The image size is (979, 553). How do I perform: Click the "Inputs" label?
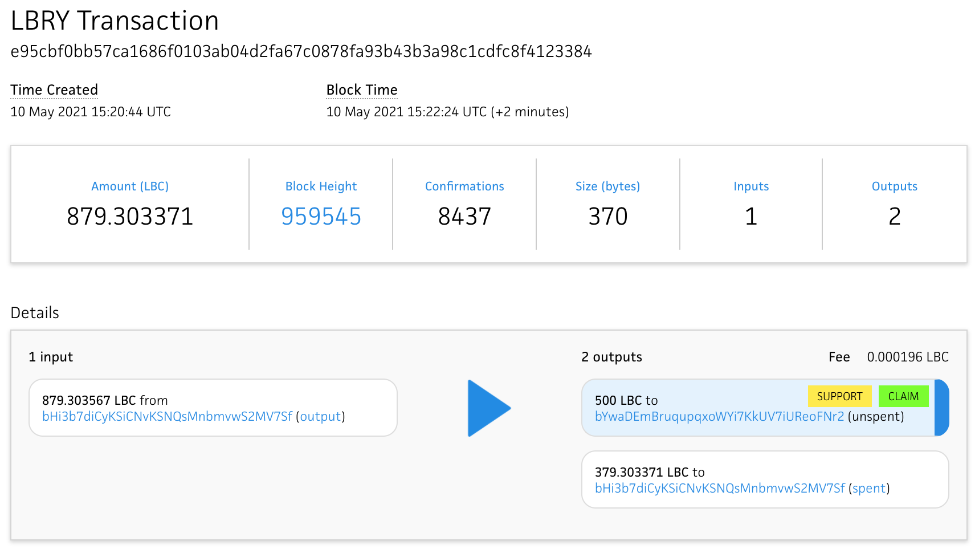[751, 186]
